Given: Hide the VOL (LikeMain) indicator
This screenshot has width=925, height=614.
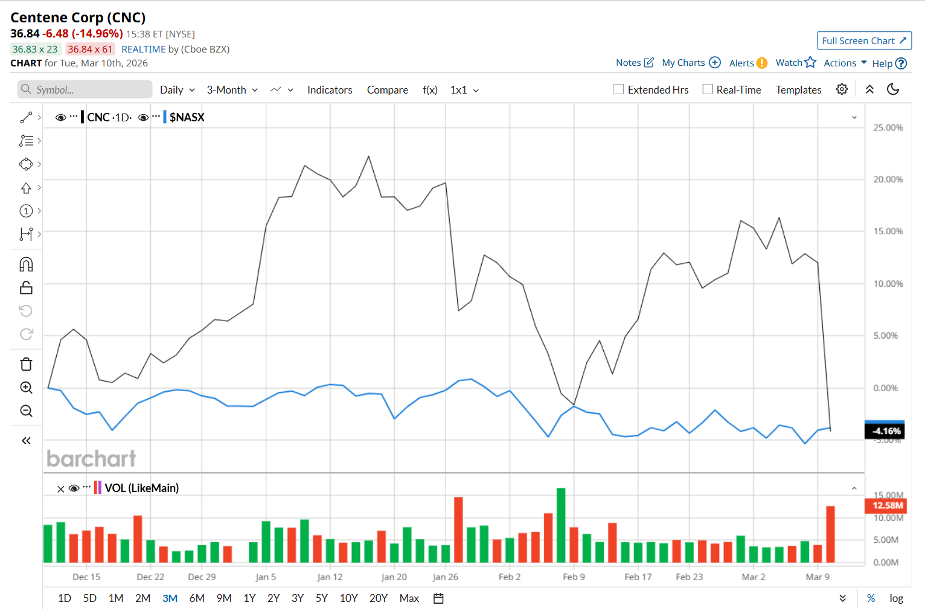Looking at the screenshot, I should coord(74,488).
